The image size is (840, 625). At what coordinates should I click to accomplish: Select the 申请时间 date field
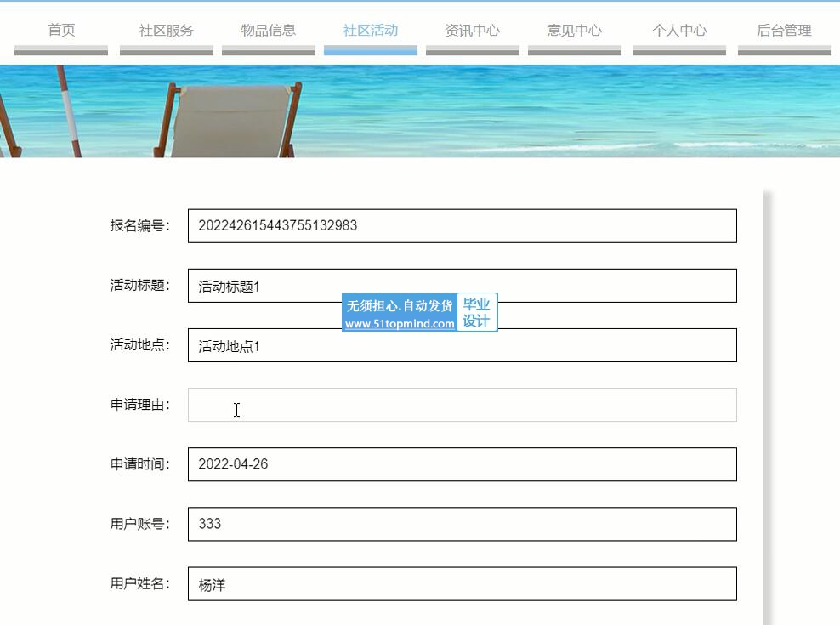[463, 464]
